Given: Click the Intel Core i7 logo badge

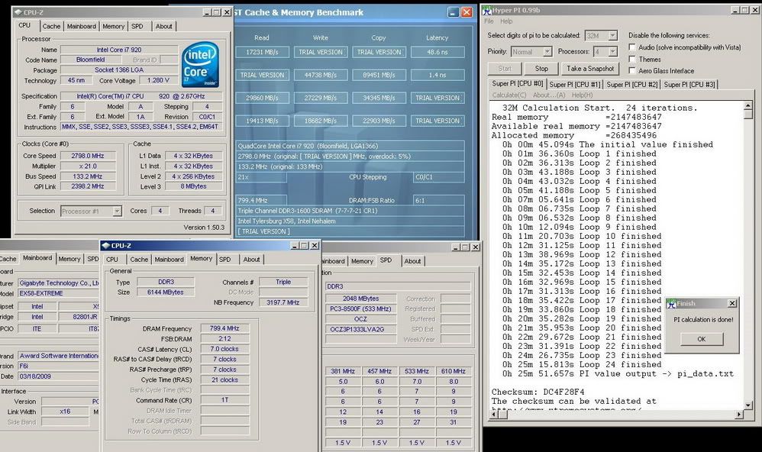Looking at the screenshot, I should pyautogui.click(x=200, y=64).
